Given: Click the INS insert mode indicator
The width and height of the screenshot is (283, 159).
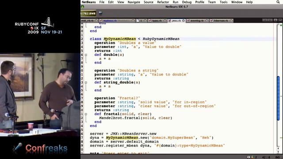Looking at the screenshot, I should pos(277,157).
